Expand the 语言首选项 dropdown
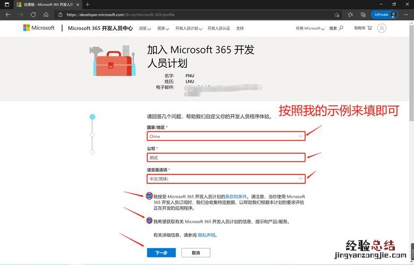 (226, 179)
